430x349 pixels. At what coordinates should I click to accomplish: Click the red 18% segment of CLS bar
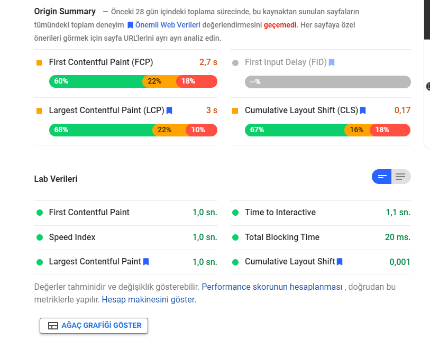point(390,130)
